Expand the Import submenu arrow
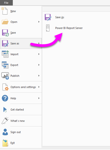Viewport: 110px width, 150px height. (x=39, y=54)
